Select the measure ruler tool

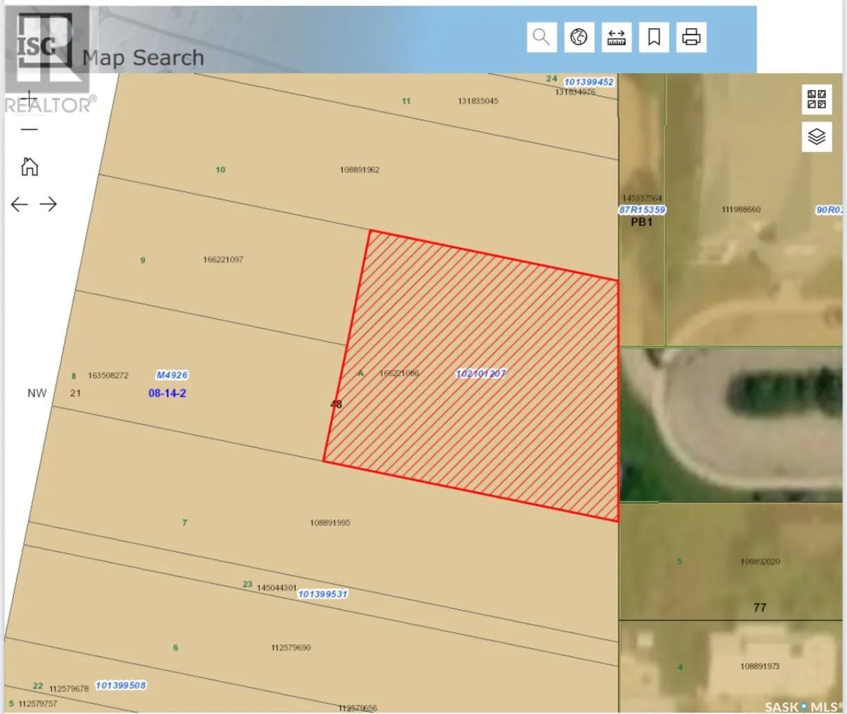pyautogui.click(x=617, y=37)
